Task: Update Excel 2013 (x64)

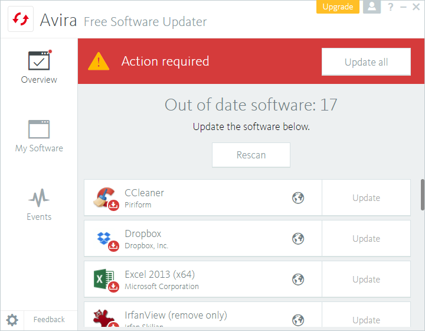Action: [x=366, y=280]
